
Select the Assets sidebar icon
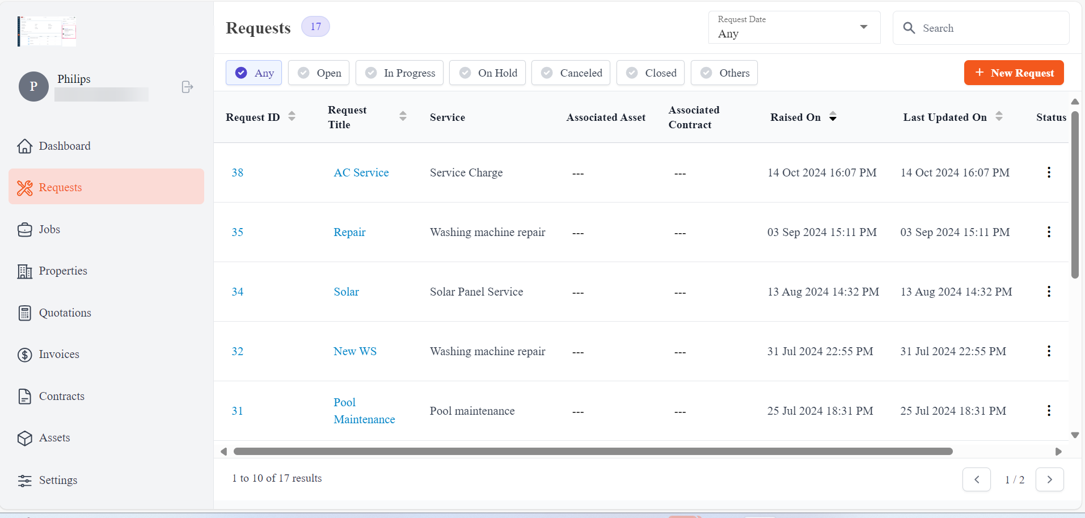tap(25, 437)
